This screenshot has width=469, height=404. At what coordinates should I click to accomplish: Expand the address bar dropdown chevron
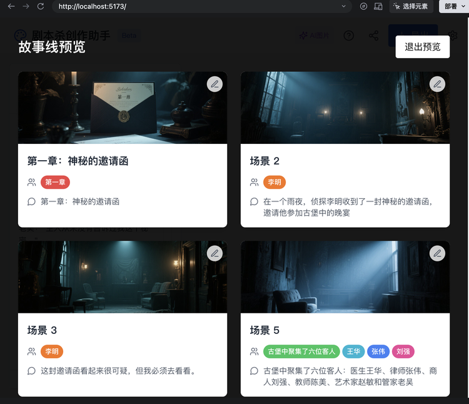click(344, 6)
